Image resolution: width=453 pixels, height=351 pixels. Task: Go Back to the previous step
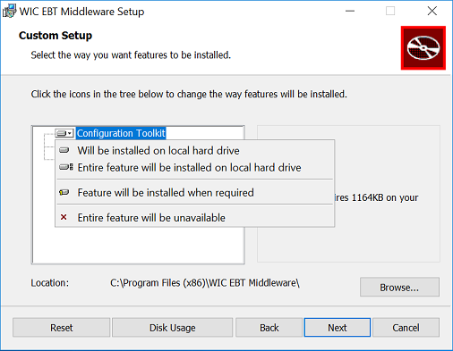269,328
